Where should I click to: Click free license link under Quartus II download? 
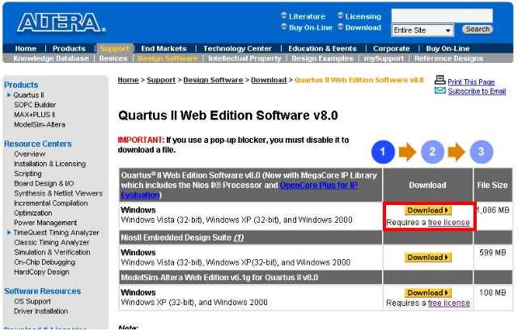point(448,223)
